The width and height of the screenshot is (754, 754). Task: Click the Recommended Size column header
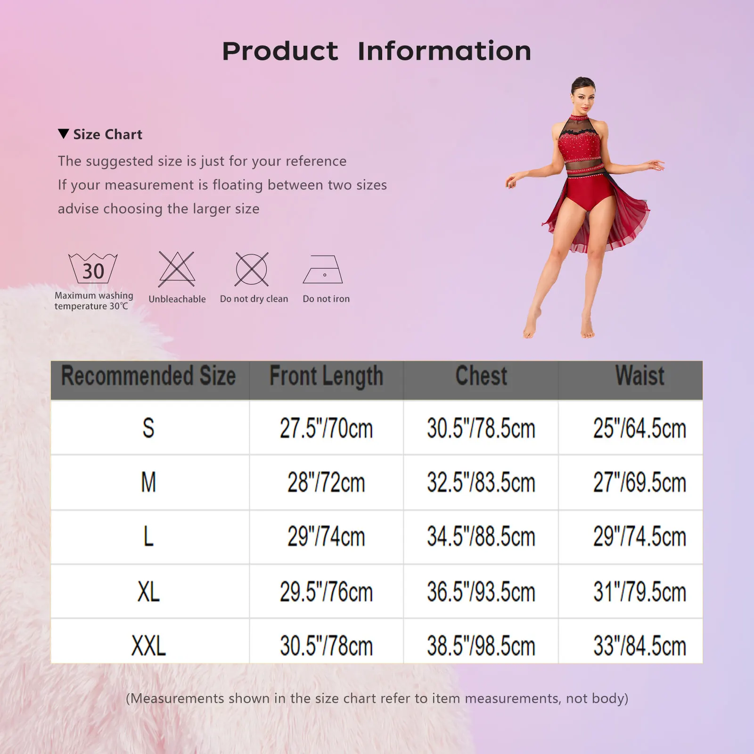tap(150, 376)
